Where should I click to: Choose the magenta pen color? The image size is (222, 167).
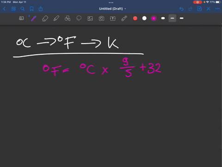point(154,18)
